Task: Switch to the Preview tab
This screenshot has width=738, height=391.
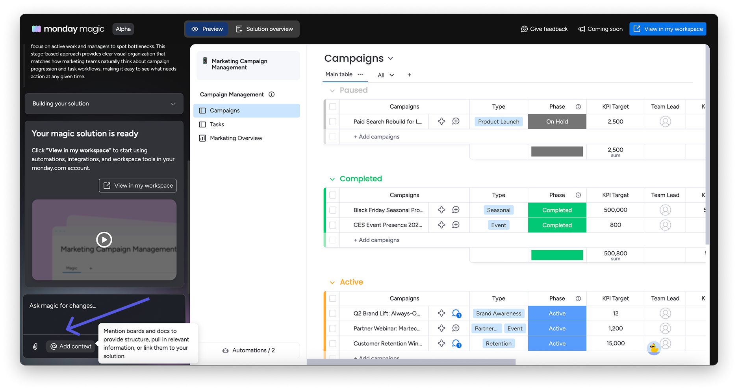Action: click(x=207, y=29)
